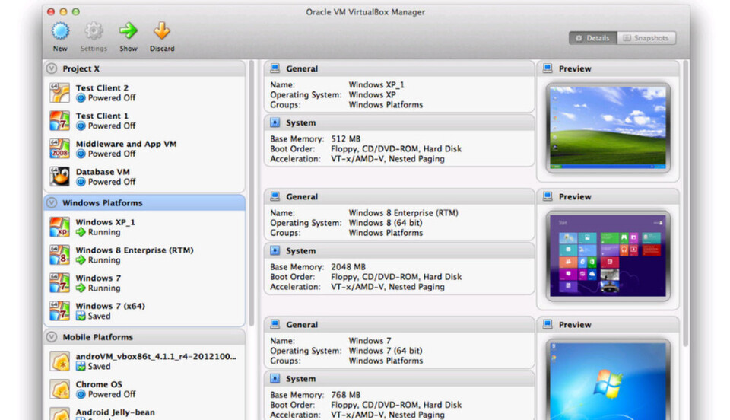Viewport: 730px width, 420px height.
Task: Click the VM list vertical scrollbar
Action: 252,193
